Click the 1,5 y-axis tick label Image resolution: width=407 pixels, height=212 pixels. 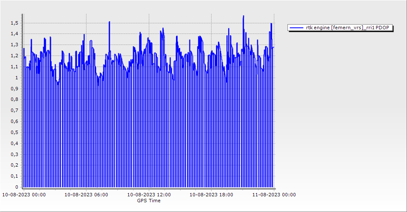[x=14, y=23]
